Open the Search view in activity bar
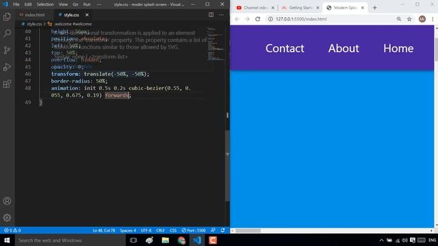The width and height of the screenshot is (438, 246). coord(7,33)
